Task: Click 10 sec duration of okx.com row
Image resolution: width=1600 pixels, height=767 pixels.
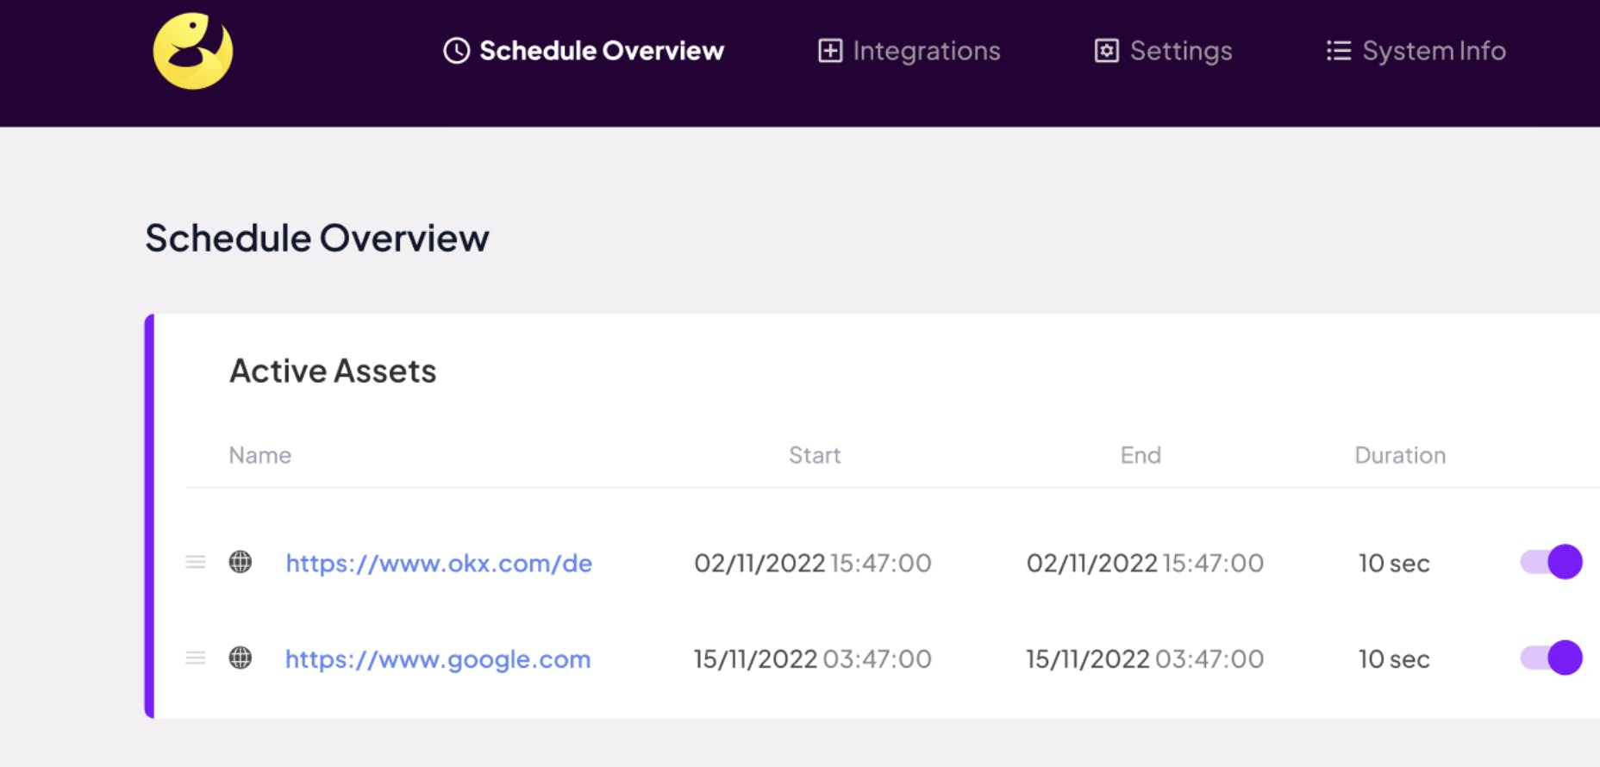Action: point(1394,564)
